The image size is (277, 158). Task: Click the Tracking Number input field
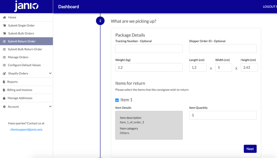(149, 49)
